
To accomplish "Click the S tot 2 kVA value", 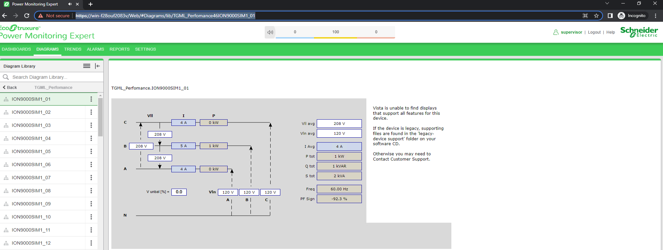I will click(x=339, y=176).
